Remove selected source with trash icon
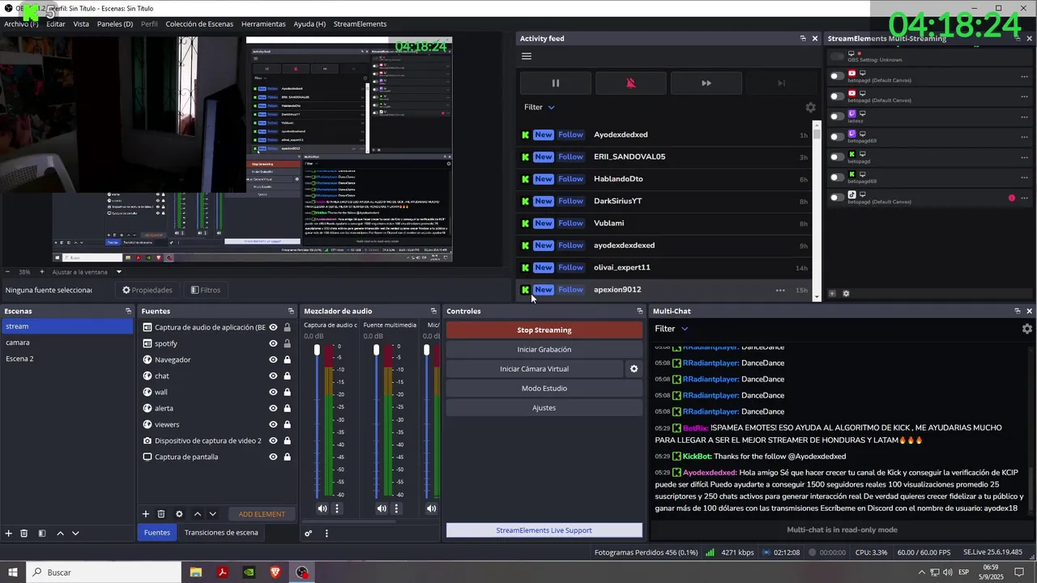 161,514
